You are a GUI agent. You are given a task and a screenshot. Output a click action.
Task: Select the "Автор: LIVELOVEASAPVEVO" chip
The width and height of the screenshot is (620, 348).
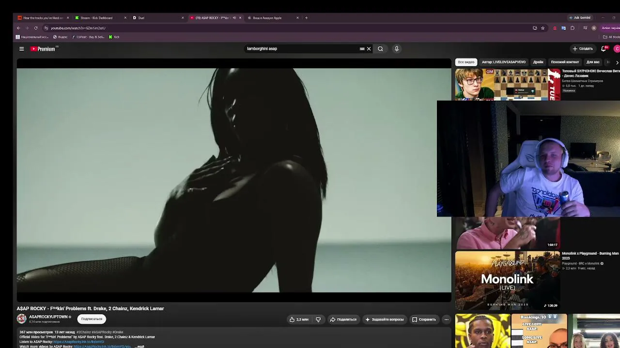[504, 62]
